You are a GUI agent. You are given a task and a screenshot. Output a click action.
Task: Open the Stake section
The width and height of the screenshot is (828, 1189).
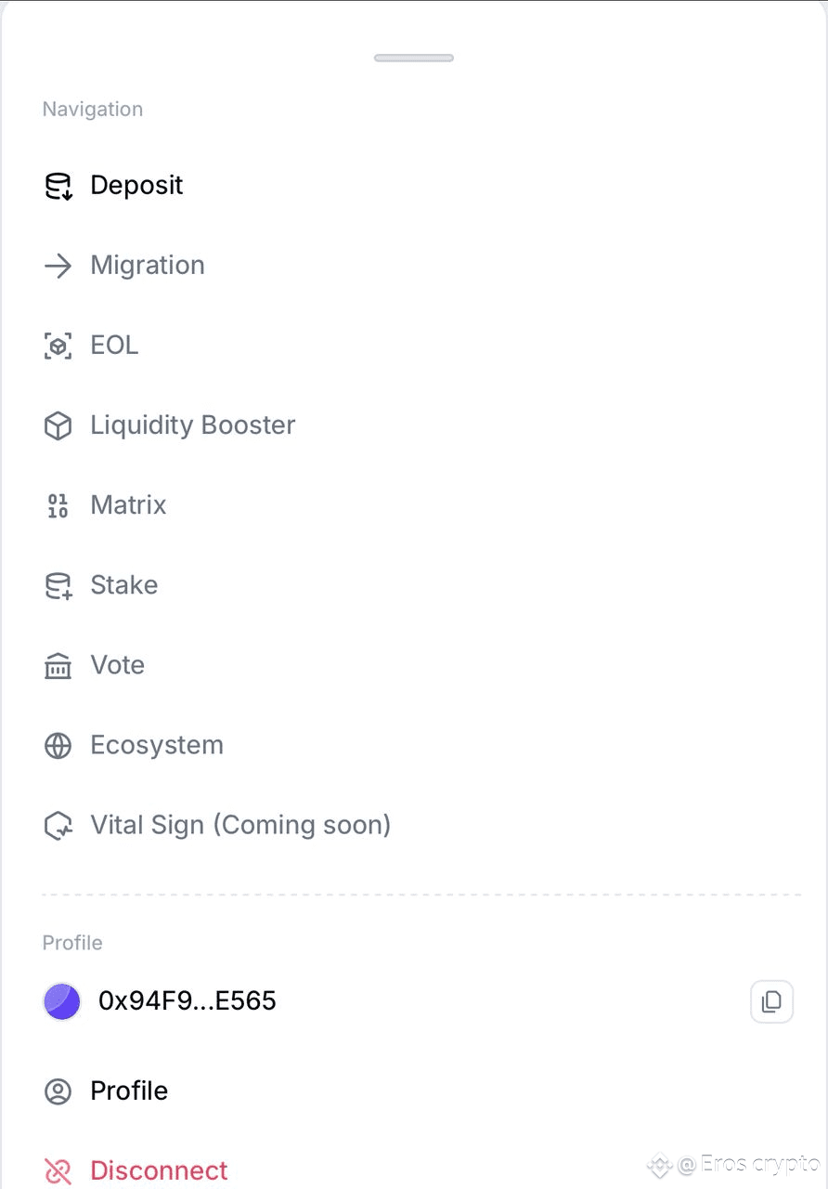pyautogui.click(x=123, y=585)
